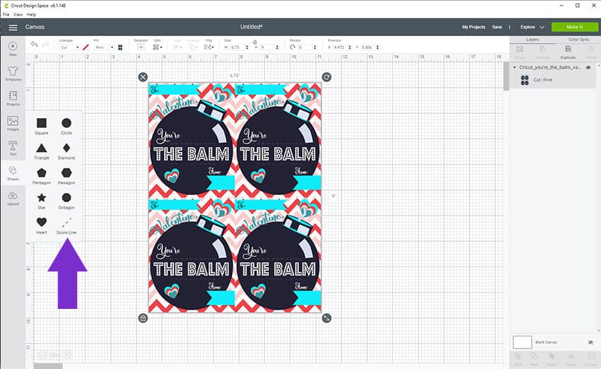This screenshot has height=369, width=601.
Task: Open the Explore machine selector dropdown
Action: 532,27
